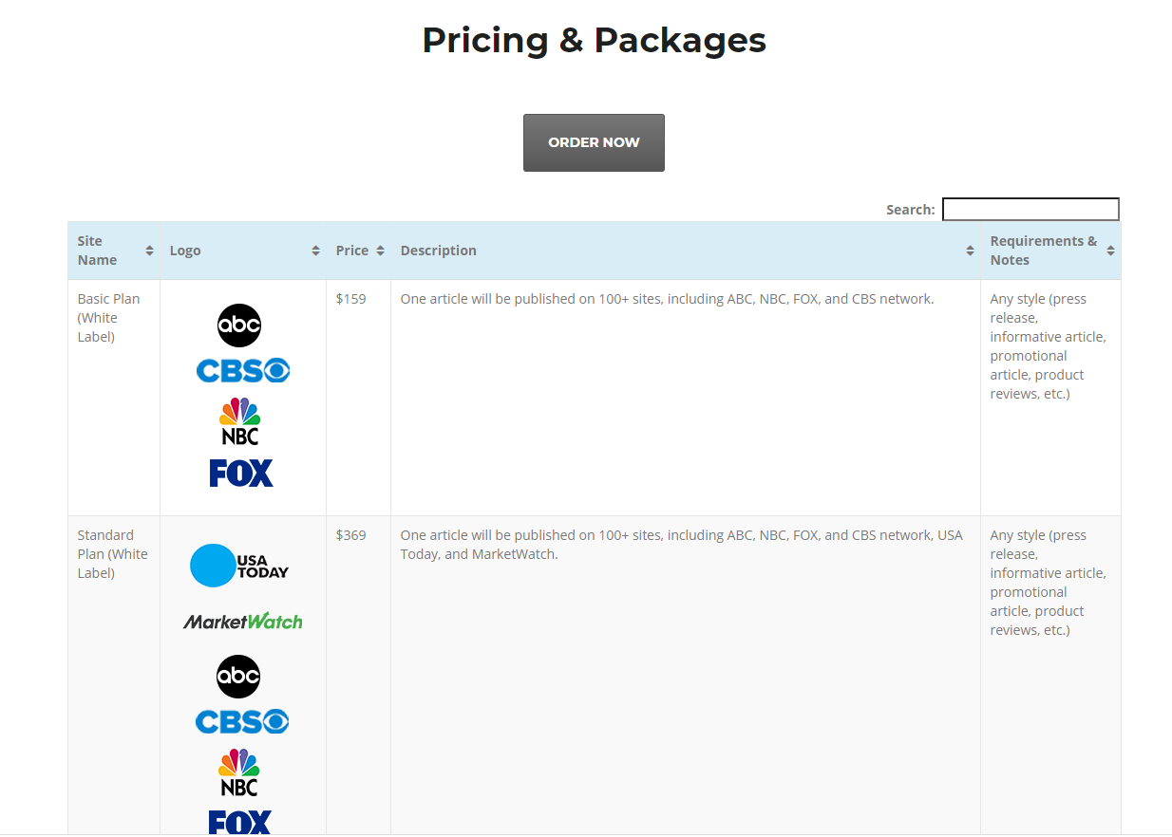Focus the table Search input field
The width and height of the screenshot is (1172, 837).
1030,209
